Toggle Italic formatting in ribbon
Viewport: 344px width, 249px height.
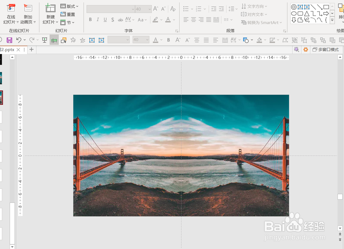pos(98,19)
